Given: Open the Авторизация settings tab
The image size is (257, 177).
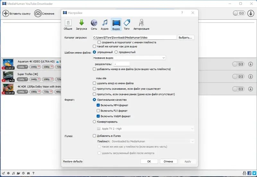Looking at the screenshot, I should pyautogui.click(x=141, y=25).
